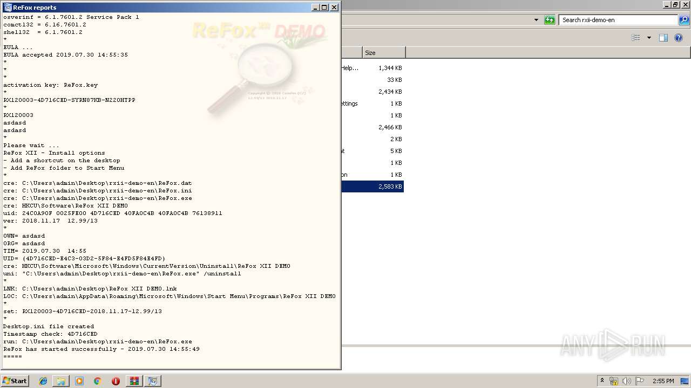Image resolution: width=691 pixels, height=388 pixels.
Task: Click the EULA accepted 2019.07.30 line
Action: pos(65,55)
